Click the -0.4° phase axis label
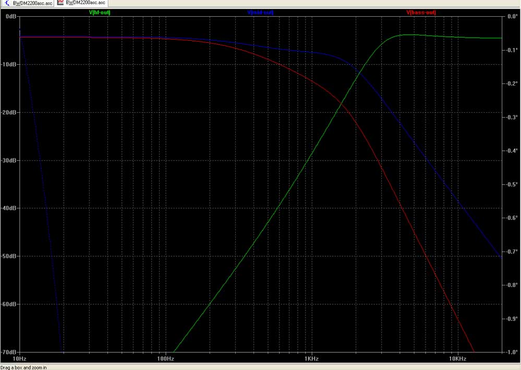Viewport: 521px width, 370px height. [511, 151]
